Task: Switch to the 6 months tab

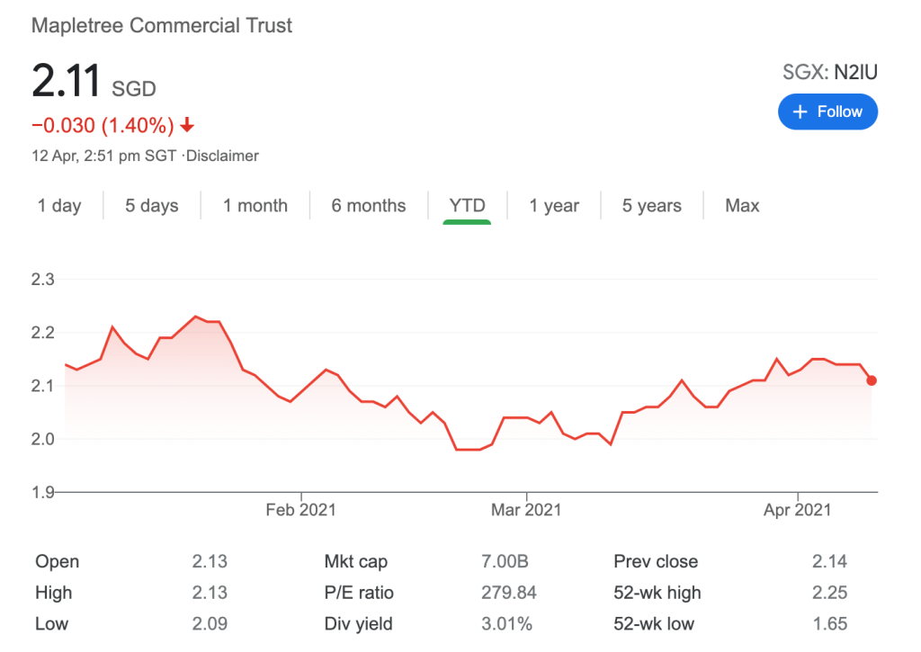Action: coord(369,206)
